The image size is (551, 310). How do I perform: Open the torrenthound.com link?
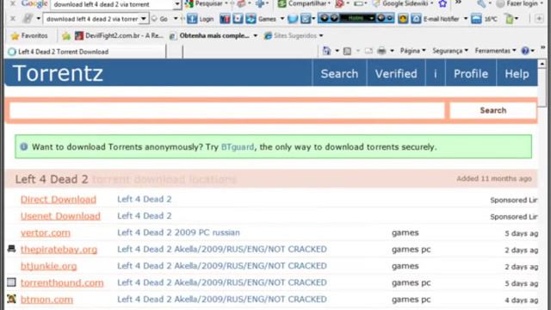tap(62, 282)
